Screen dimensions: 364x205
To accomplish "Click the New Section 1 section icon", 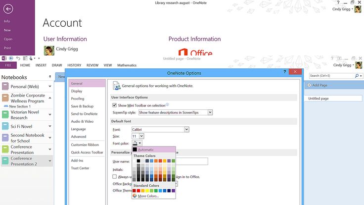I will point(6,106).
